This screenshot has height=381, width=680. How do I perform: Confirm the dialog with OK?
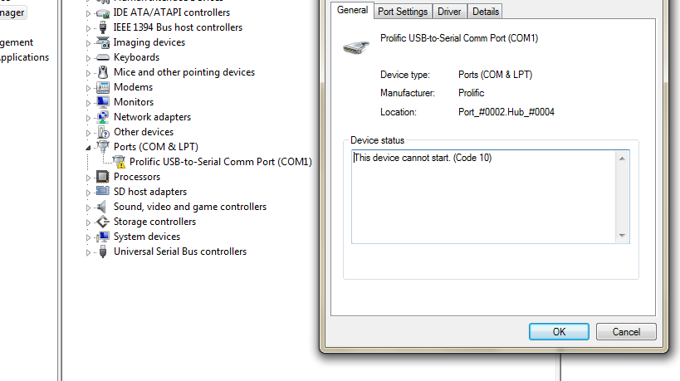pos(559,331)
